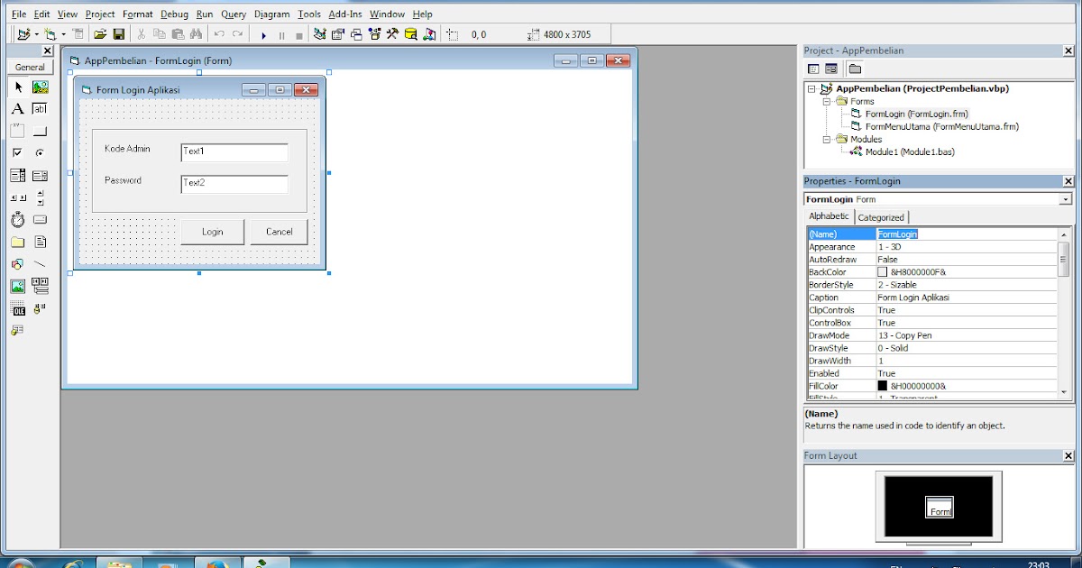Select the TextBox tool in the toolbox
The width and height of the screenshot is (1082, 568).
[x=40, y=108]
